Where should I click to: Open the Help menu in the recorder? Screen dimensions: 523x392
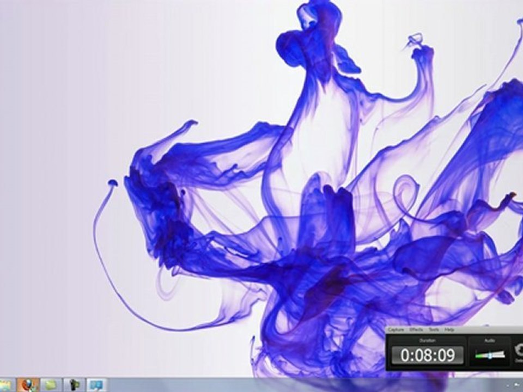(x=449, y=330)
